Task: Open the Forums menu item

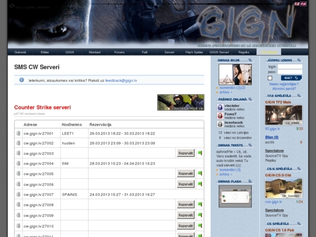Action: click(119, 52)
